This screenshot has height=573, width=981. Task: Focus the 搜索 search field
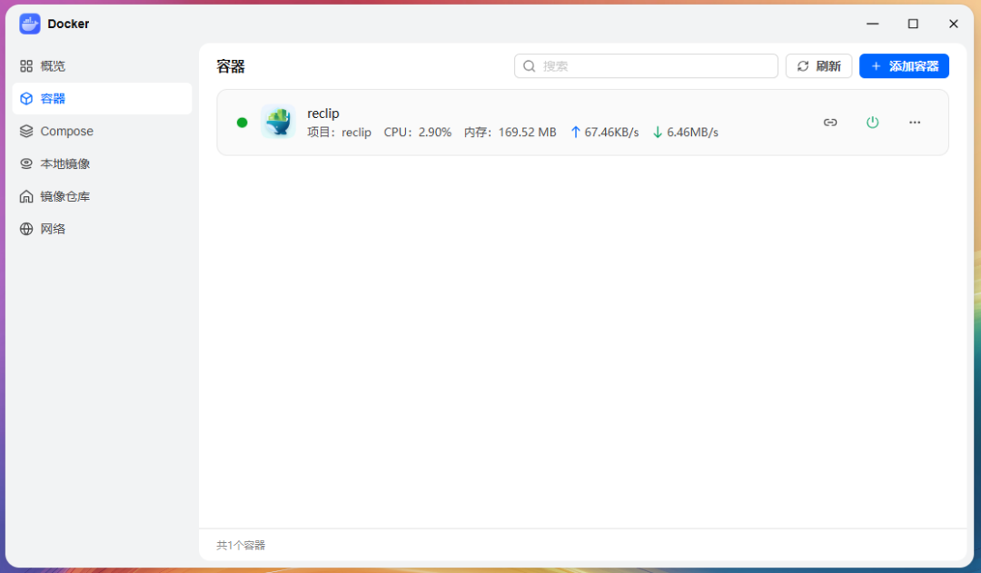(x=646, y=65)
